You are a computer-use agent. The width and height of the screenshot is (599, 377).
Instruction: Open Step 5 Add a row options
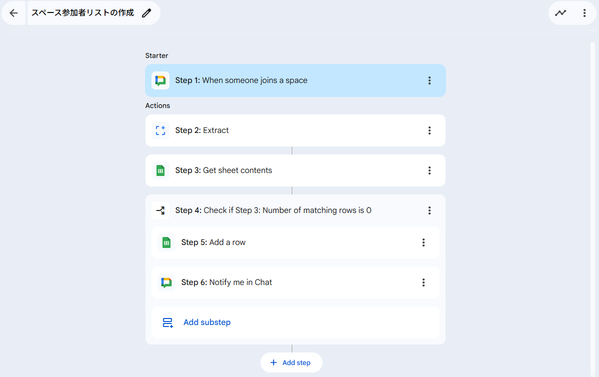click(423, 242)
